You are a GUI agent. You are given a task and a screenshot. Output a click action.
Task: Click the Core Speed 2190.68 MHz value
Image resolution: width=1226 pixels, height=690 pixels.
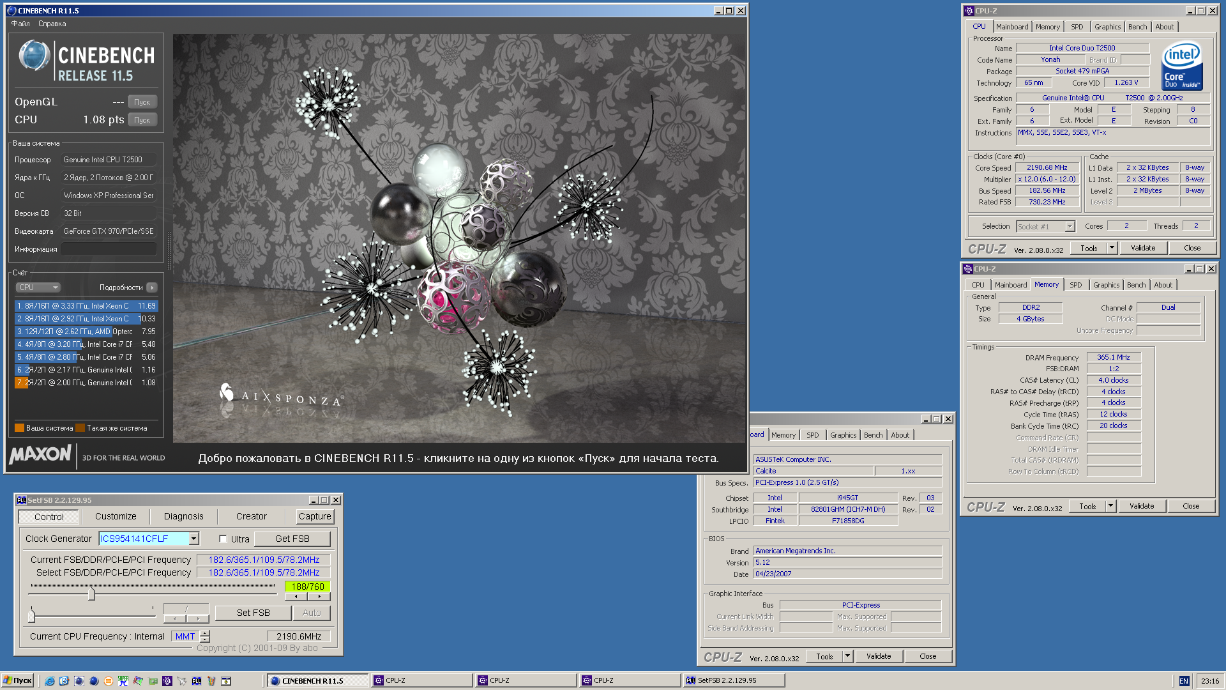[x=1047, y=167]
